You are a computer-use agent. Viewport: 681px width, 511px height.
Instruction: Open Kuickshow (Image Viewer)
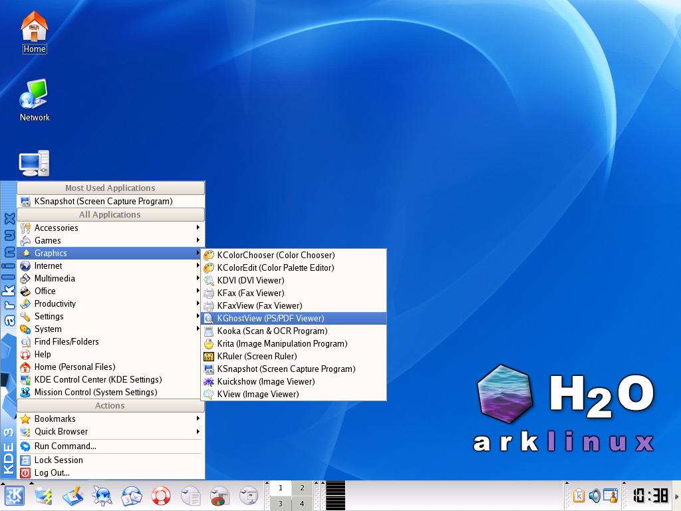pyautogui.click(x=294, y=381)
